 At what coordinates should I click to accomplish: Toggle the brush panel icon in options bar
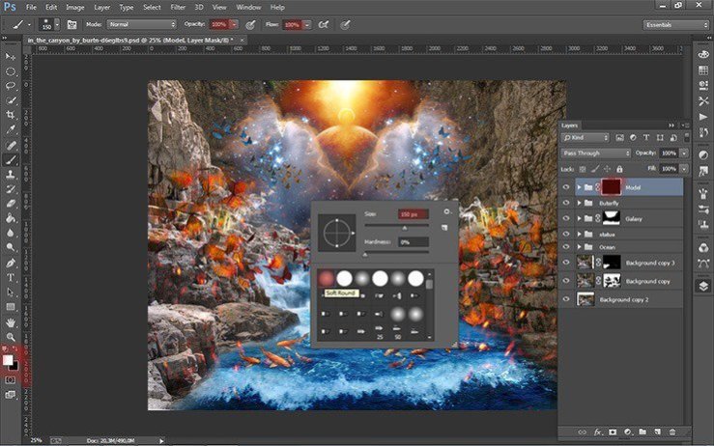[x=71, y=23]
